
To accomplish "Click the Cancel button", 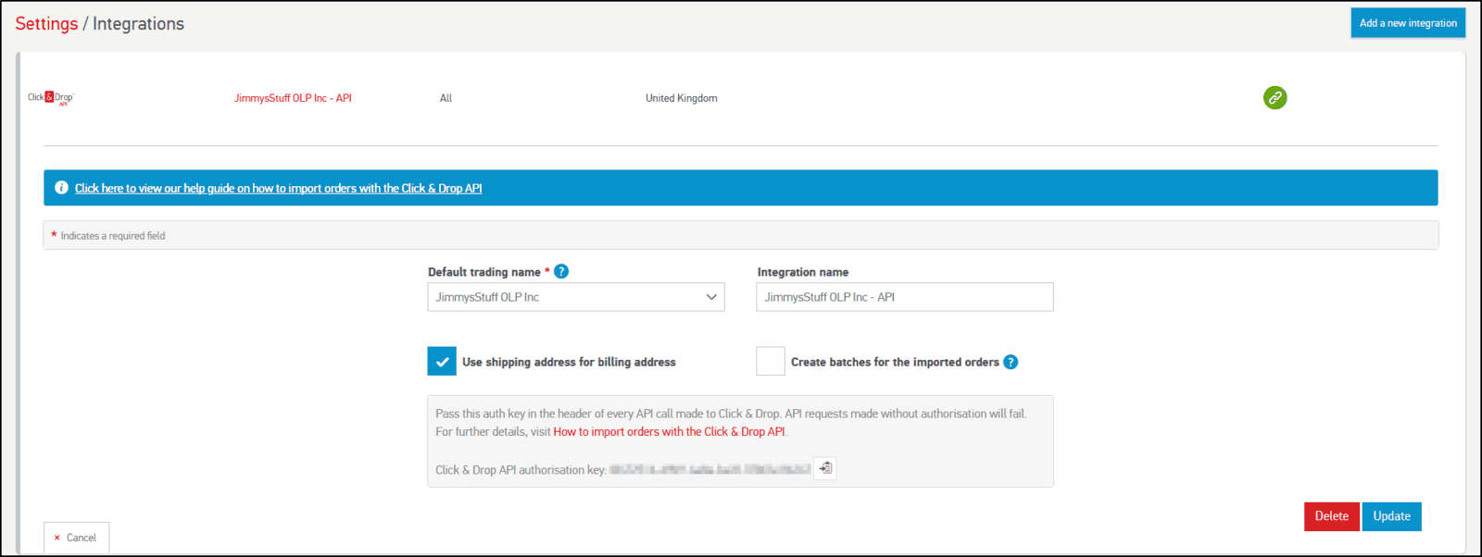I will pos(76,538).
